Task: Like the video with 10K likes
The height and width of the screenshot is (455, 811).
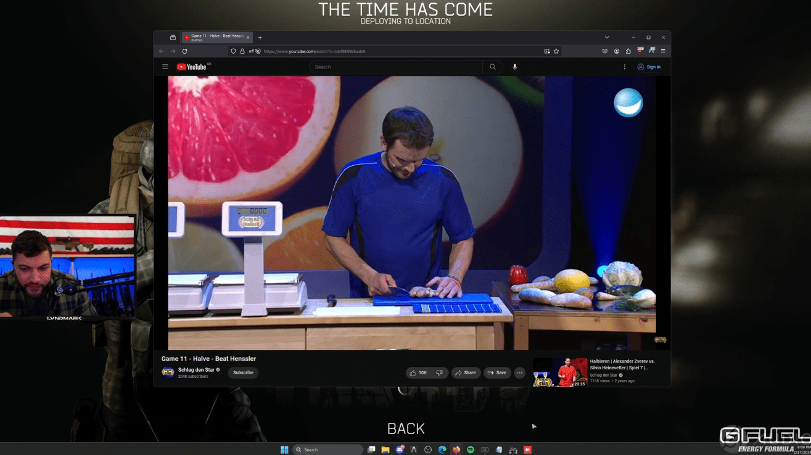Action: 418,372
